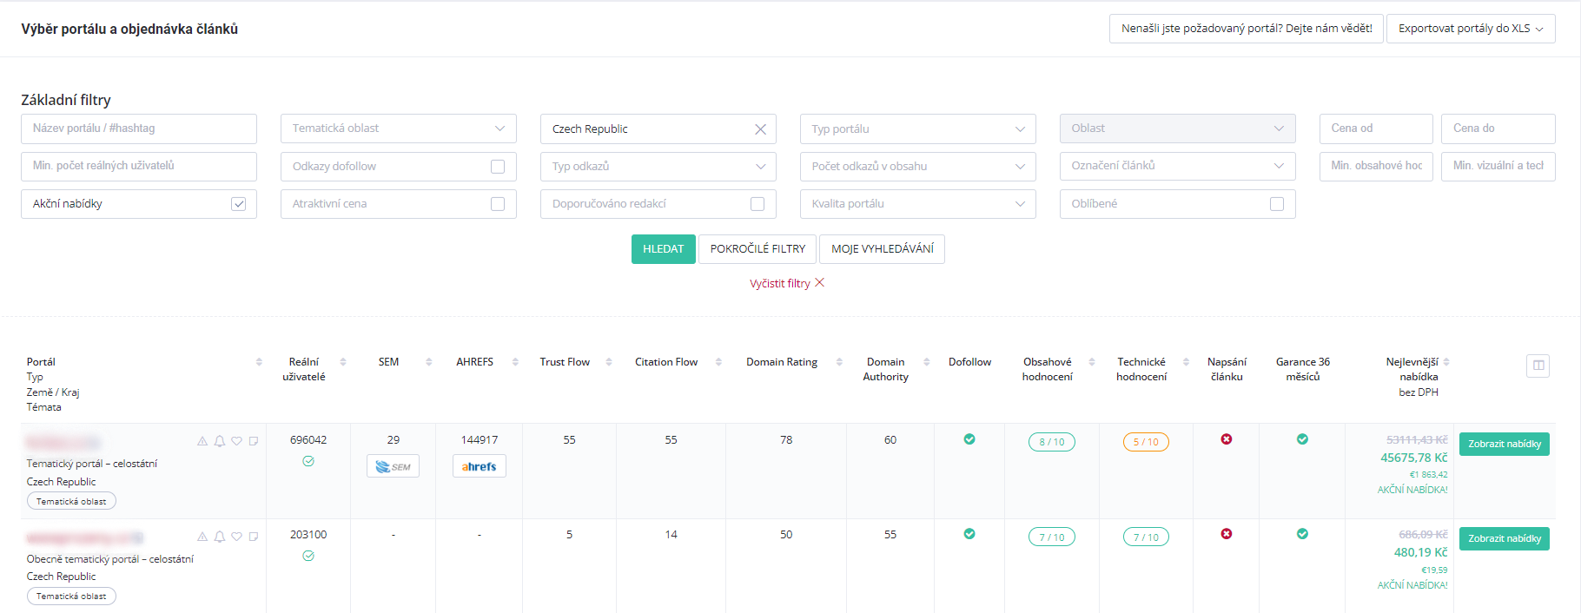Uncheck the Akční nabídky checkbox
1581x613 pixels.
point(238,204)
